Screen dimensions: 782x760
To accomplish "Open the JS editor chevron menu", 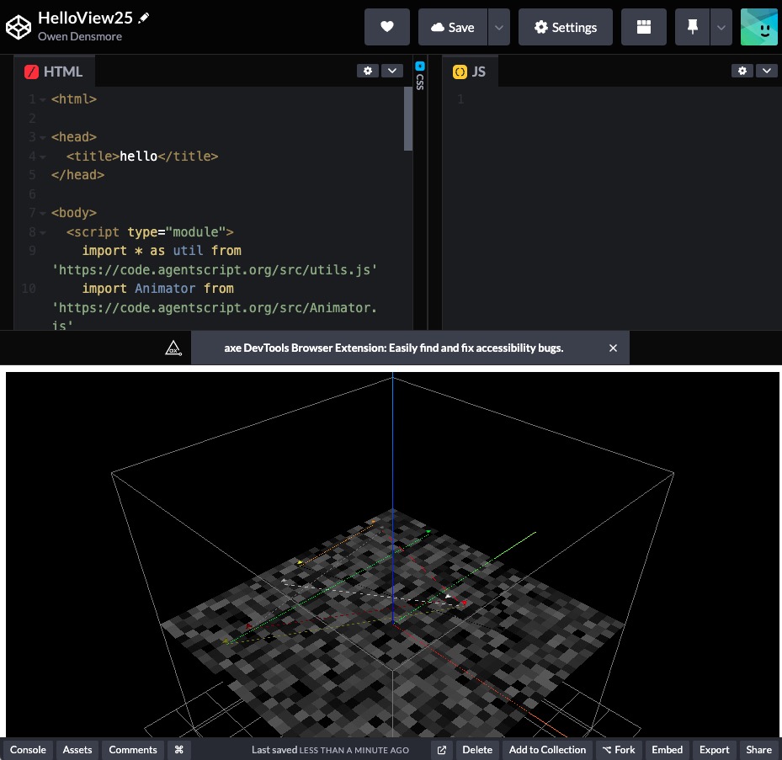I will (x=766, y=71).
